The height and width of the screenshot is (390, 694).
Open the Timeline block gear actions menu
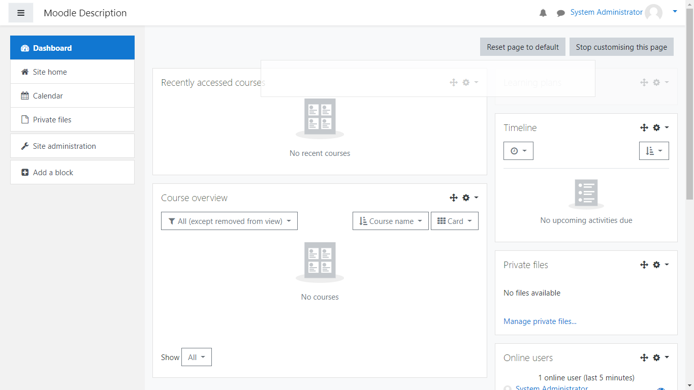pyautogui.click(x=660, y=127)
